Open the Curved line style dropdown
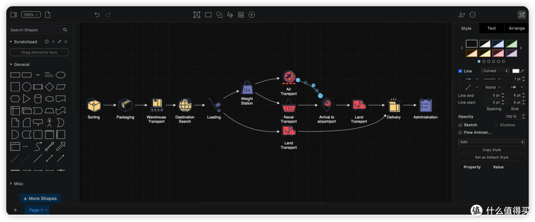This screenshot has width=535, height=222. pos(495,71)
